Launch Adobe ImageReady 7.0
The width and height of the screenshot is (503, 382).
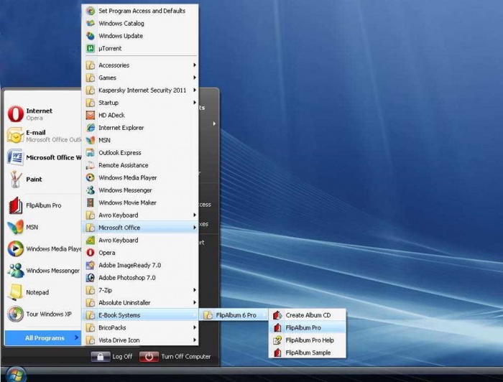[129, 265]
